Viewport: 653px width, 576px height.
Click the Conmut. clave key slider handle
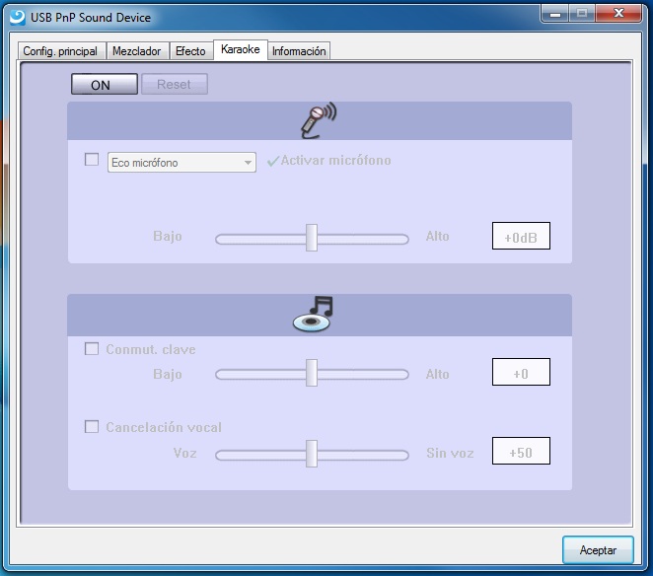[312, 373]
